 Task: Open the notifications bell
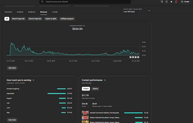pyautogui.click(x=176, y=2)
